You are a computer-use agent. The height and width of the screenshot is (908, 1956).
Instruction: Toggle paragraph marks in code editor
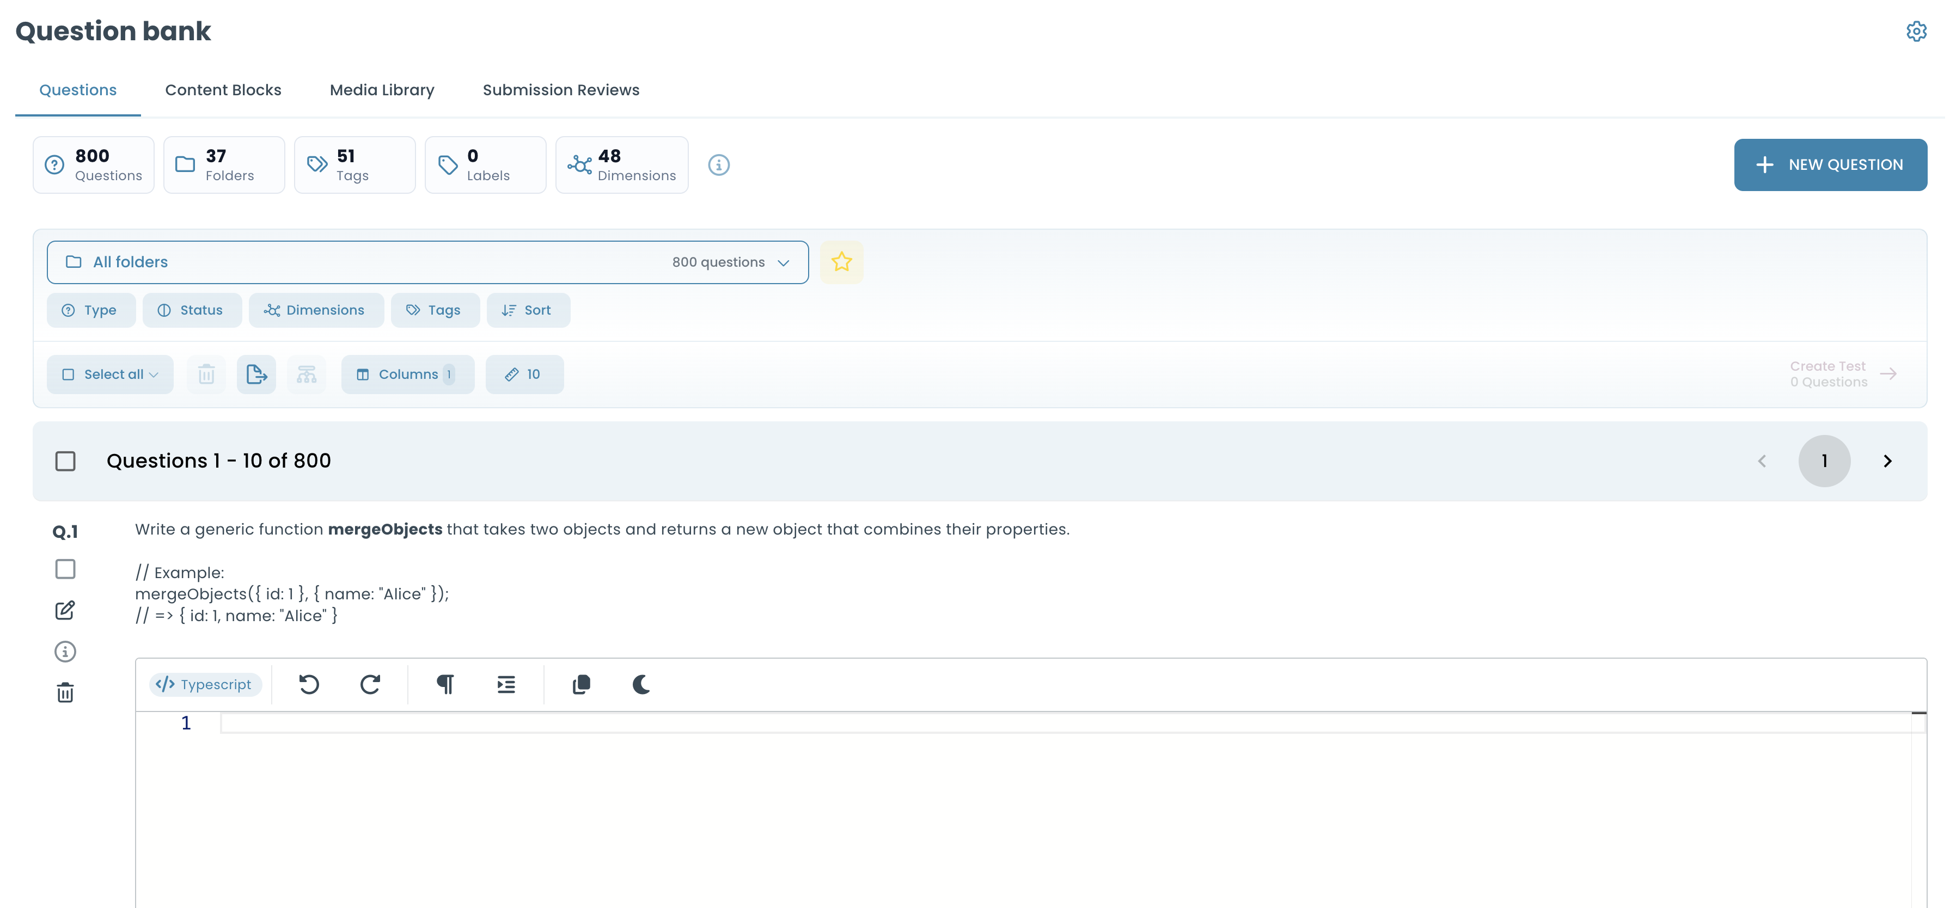(x=446, y=685)
